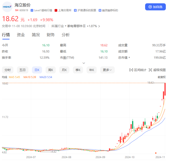The height and width of the screenshot is (161, 170).
Task: Switch to the 行情 tab
Action: [6, 35]
